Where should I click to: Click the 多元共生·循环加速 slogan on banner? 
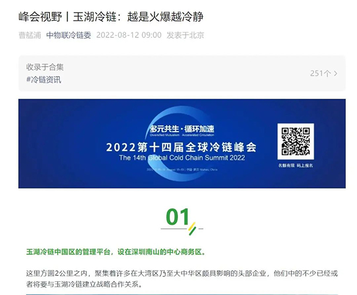pos(182,129)
